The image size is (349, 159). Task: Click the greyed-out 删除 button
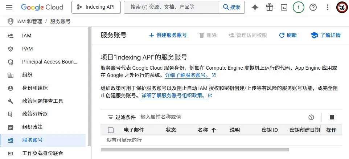(x=208, y=35)
